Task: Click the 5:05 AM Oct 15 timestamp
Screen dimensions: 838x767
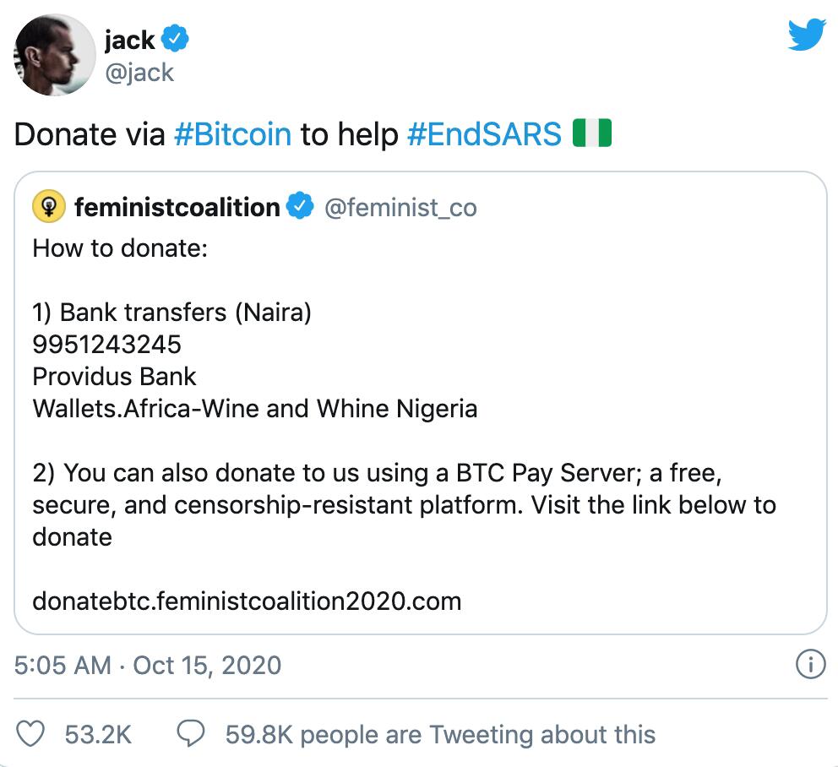Action: coord(148,665)
